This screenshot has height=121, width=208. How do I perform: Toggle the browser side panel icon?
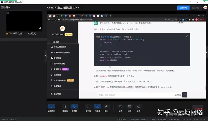[193, 20]
